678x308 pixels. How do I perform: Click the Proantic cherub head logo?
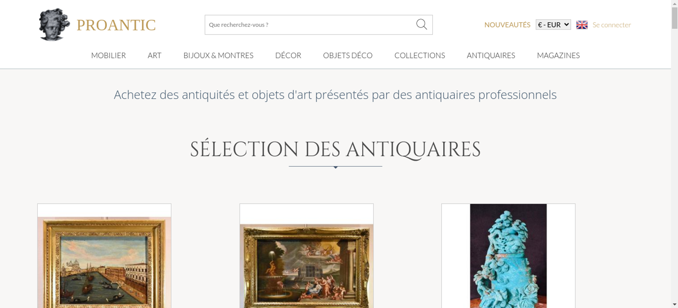54,24
